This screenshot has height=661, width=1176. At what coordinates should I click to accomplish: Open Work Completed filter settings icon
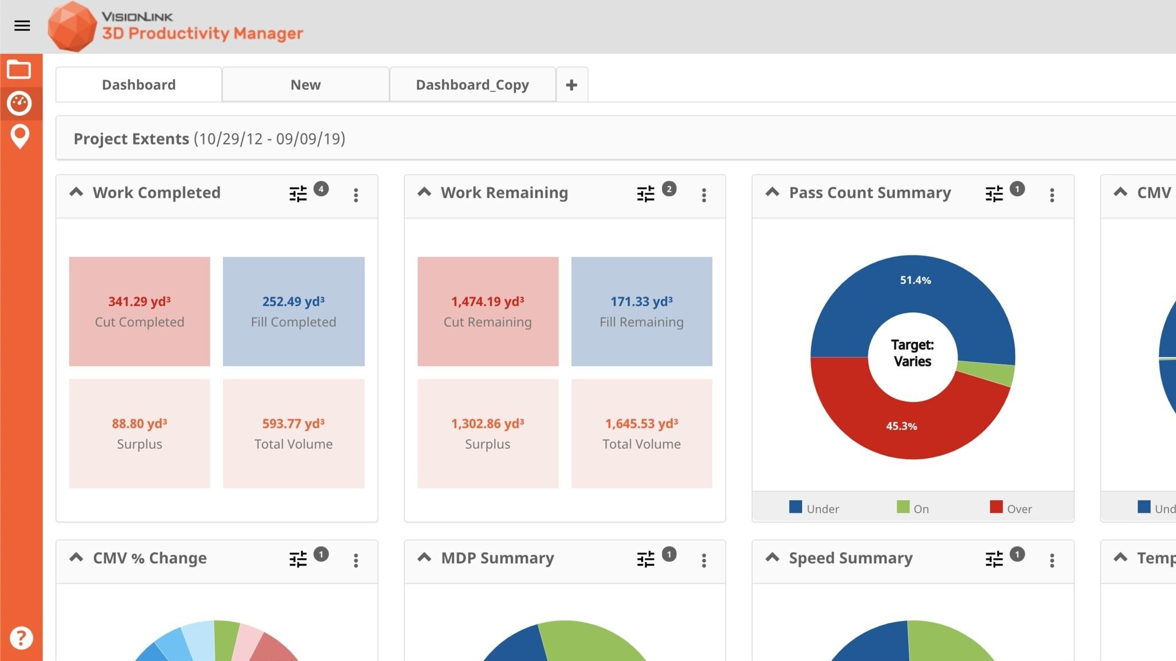(298, 194)
